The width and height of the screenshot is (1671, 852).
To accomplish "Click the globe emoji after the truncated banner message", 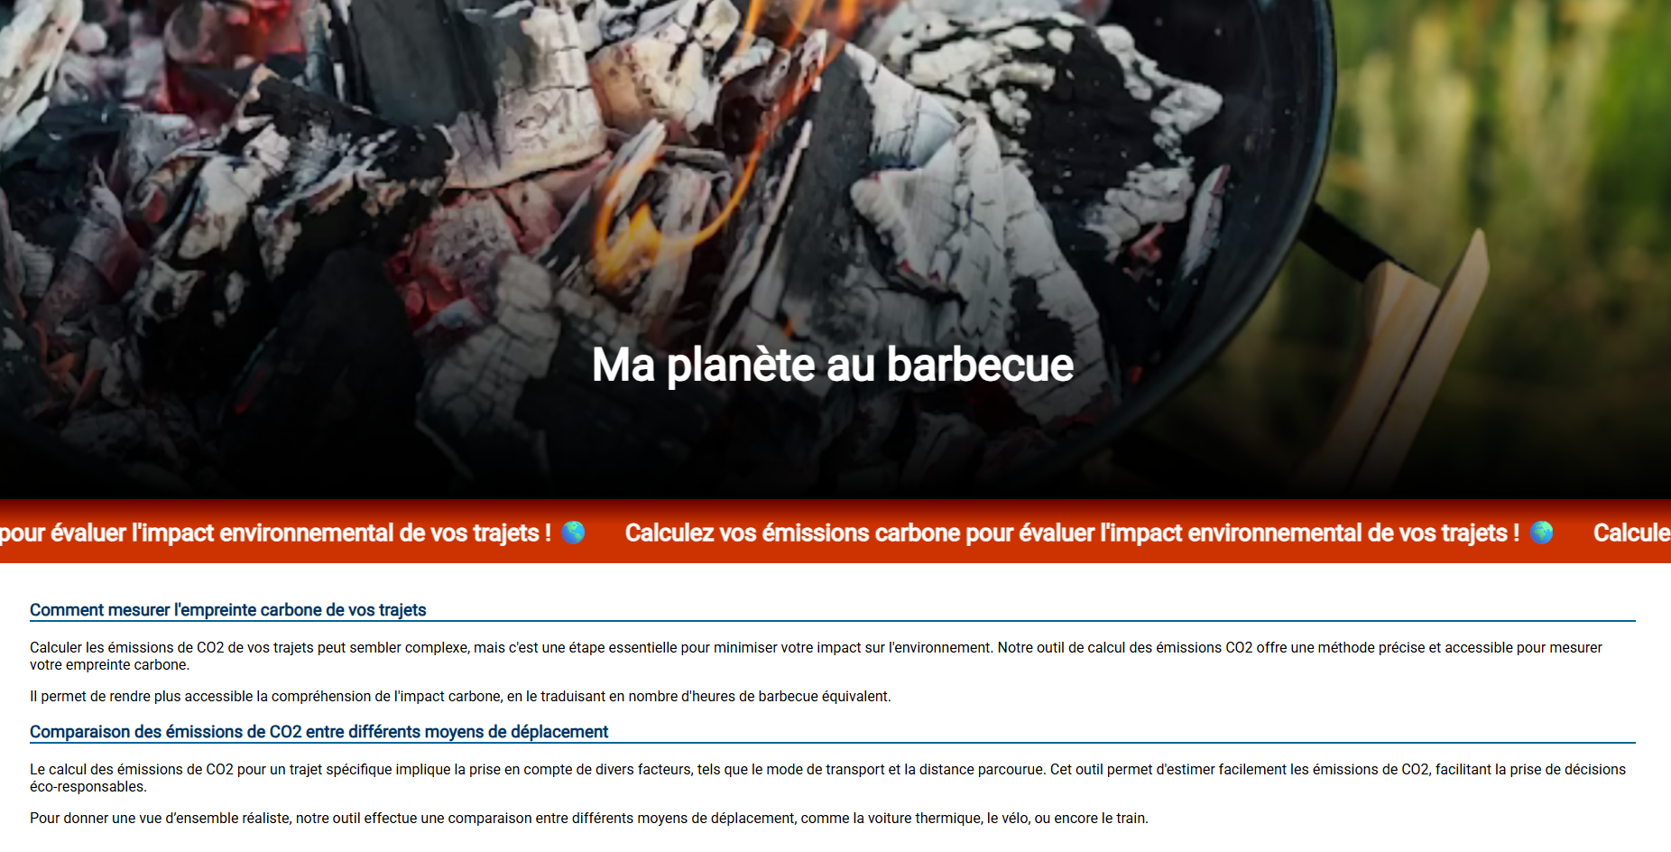I will pos(573,532).
